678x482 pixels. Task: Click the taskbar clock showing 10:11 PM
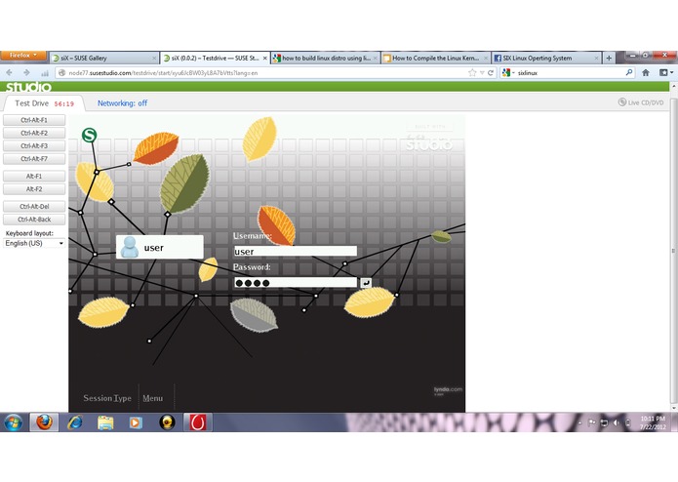tap(653, 422)
